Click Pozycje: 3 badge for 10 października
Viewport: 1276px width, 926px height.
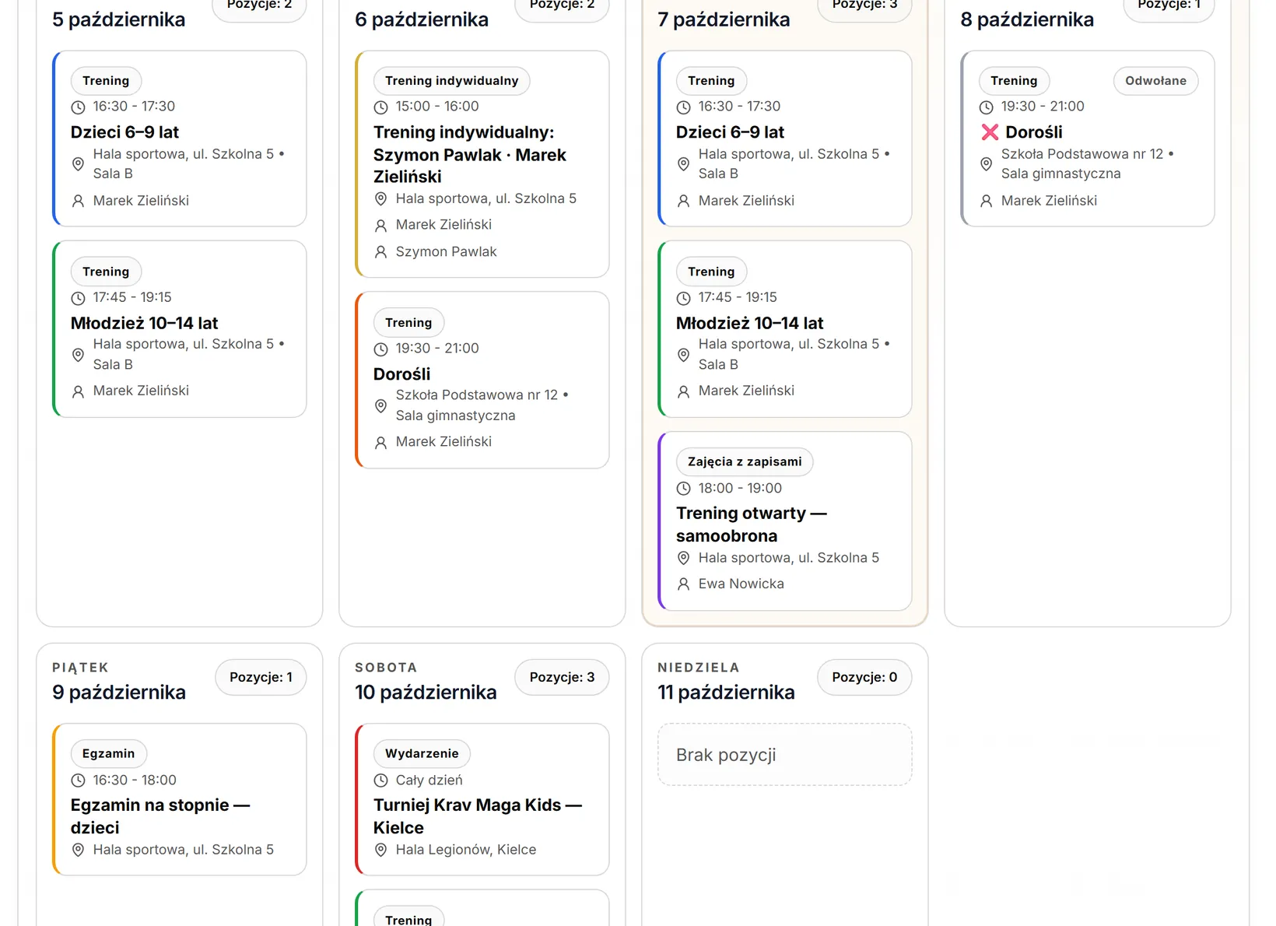pyautogui.click(x=562, y=677)
